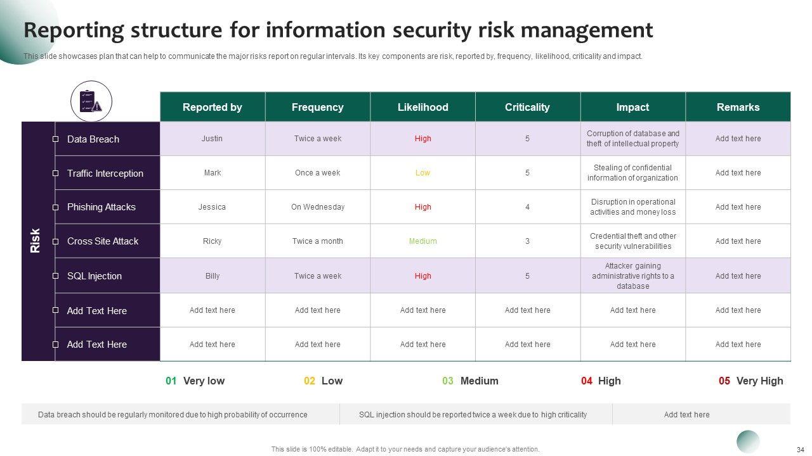Check the SQL Injection square bullet
This screenshot has height=456, width=812.
point(55,276)
